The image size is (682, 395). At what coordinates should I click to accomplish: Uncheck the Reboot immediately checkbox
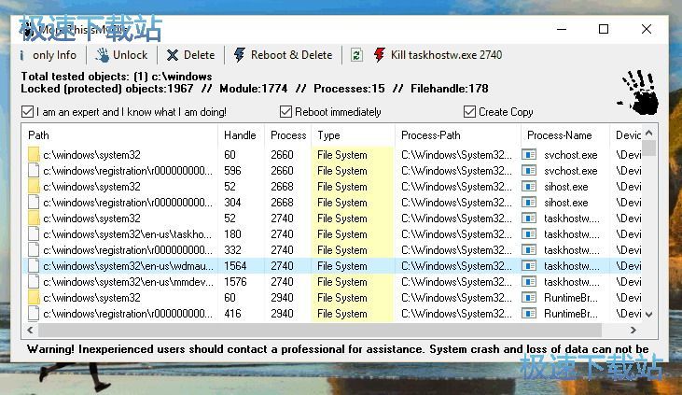click(x=286, y=112)
